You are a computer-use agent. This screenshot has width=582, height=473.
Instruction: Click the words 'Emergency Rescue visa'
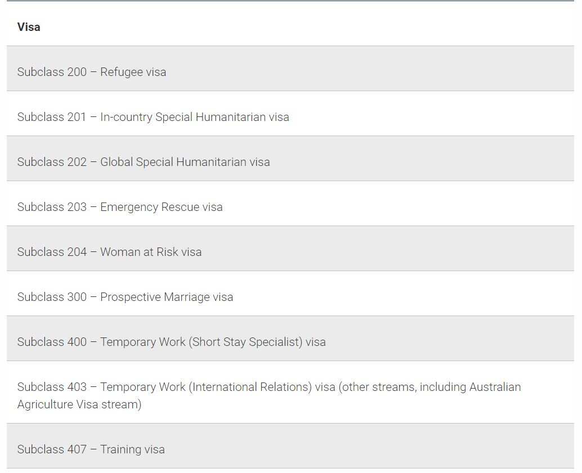[162, 207]
